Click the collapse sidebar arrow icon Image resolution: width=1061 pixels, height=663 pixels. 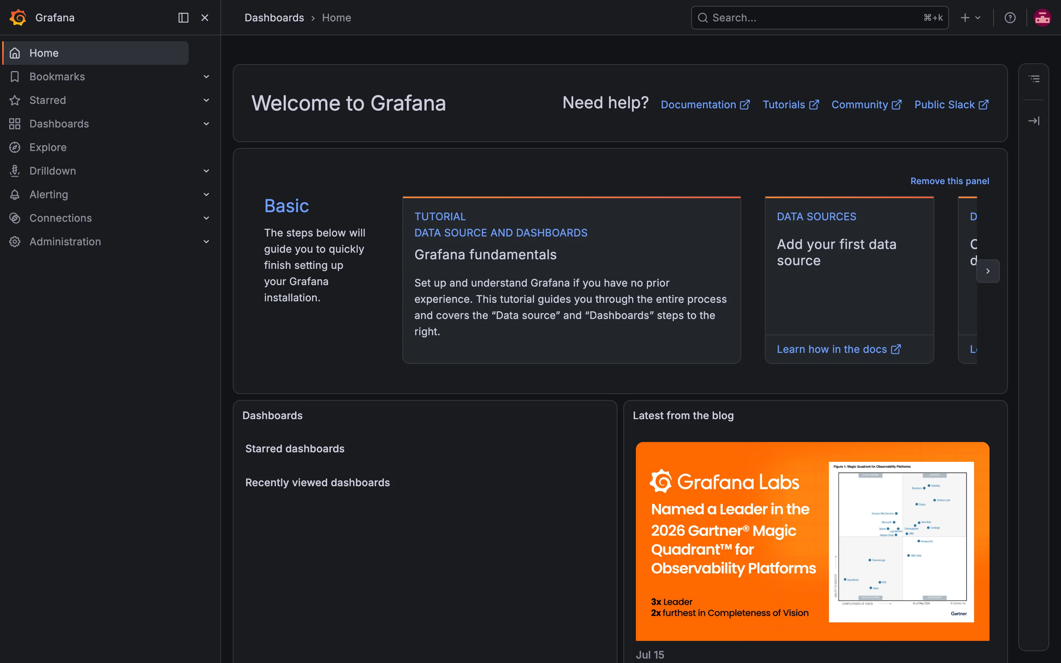pyautogui.click(x=1034, y=120)
